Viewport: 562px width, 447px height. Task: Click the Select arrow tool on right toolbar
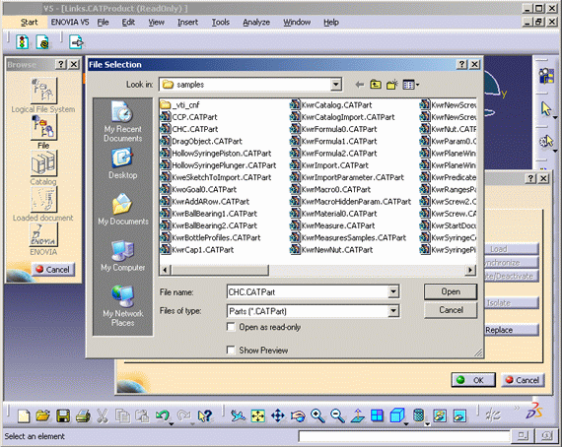(x=546, y=109)
